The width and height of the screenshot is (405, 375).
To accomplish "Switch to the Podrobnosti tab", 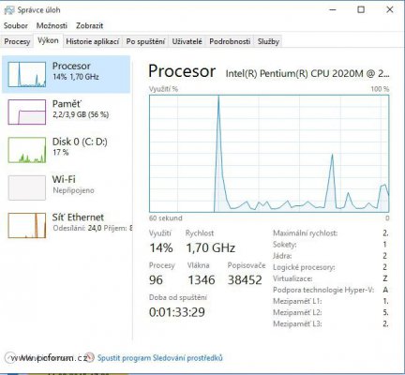I will 230,41.
